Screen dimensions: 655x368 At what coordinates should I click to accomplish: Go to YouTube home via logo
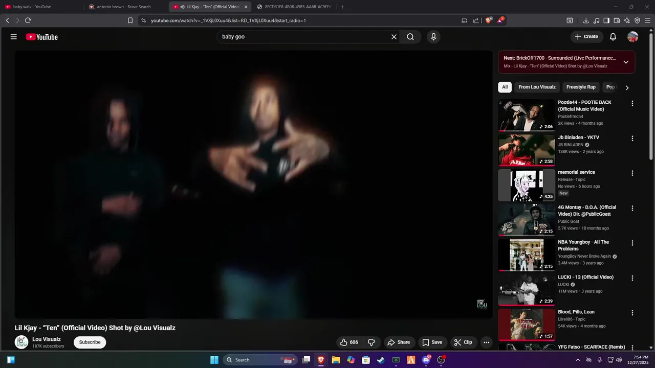coord(42,37)
